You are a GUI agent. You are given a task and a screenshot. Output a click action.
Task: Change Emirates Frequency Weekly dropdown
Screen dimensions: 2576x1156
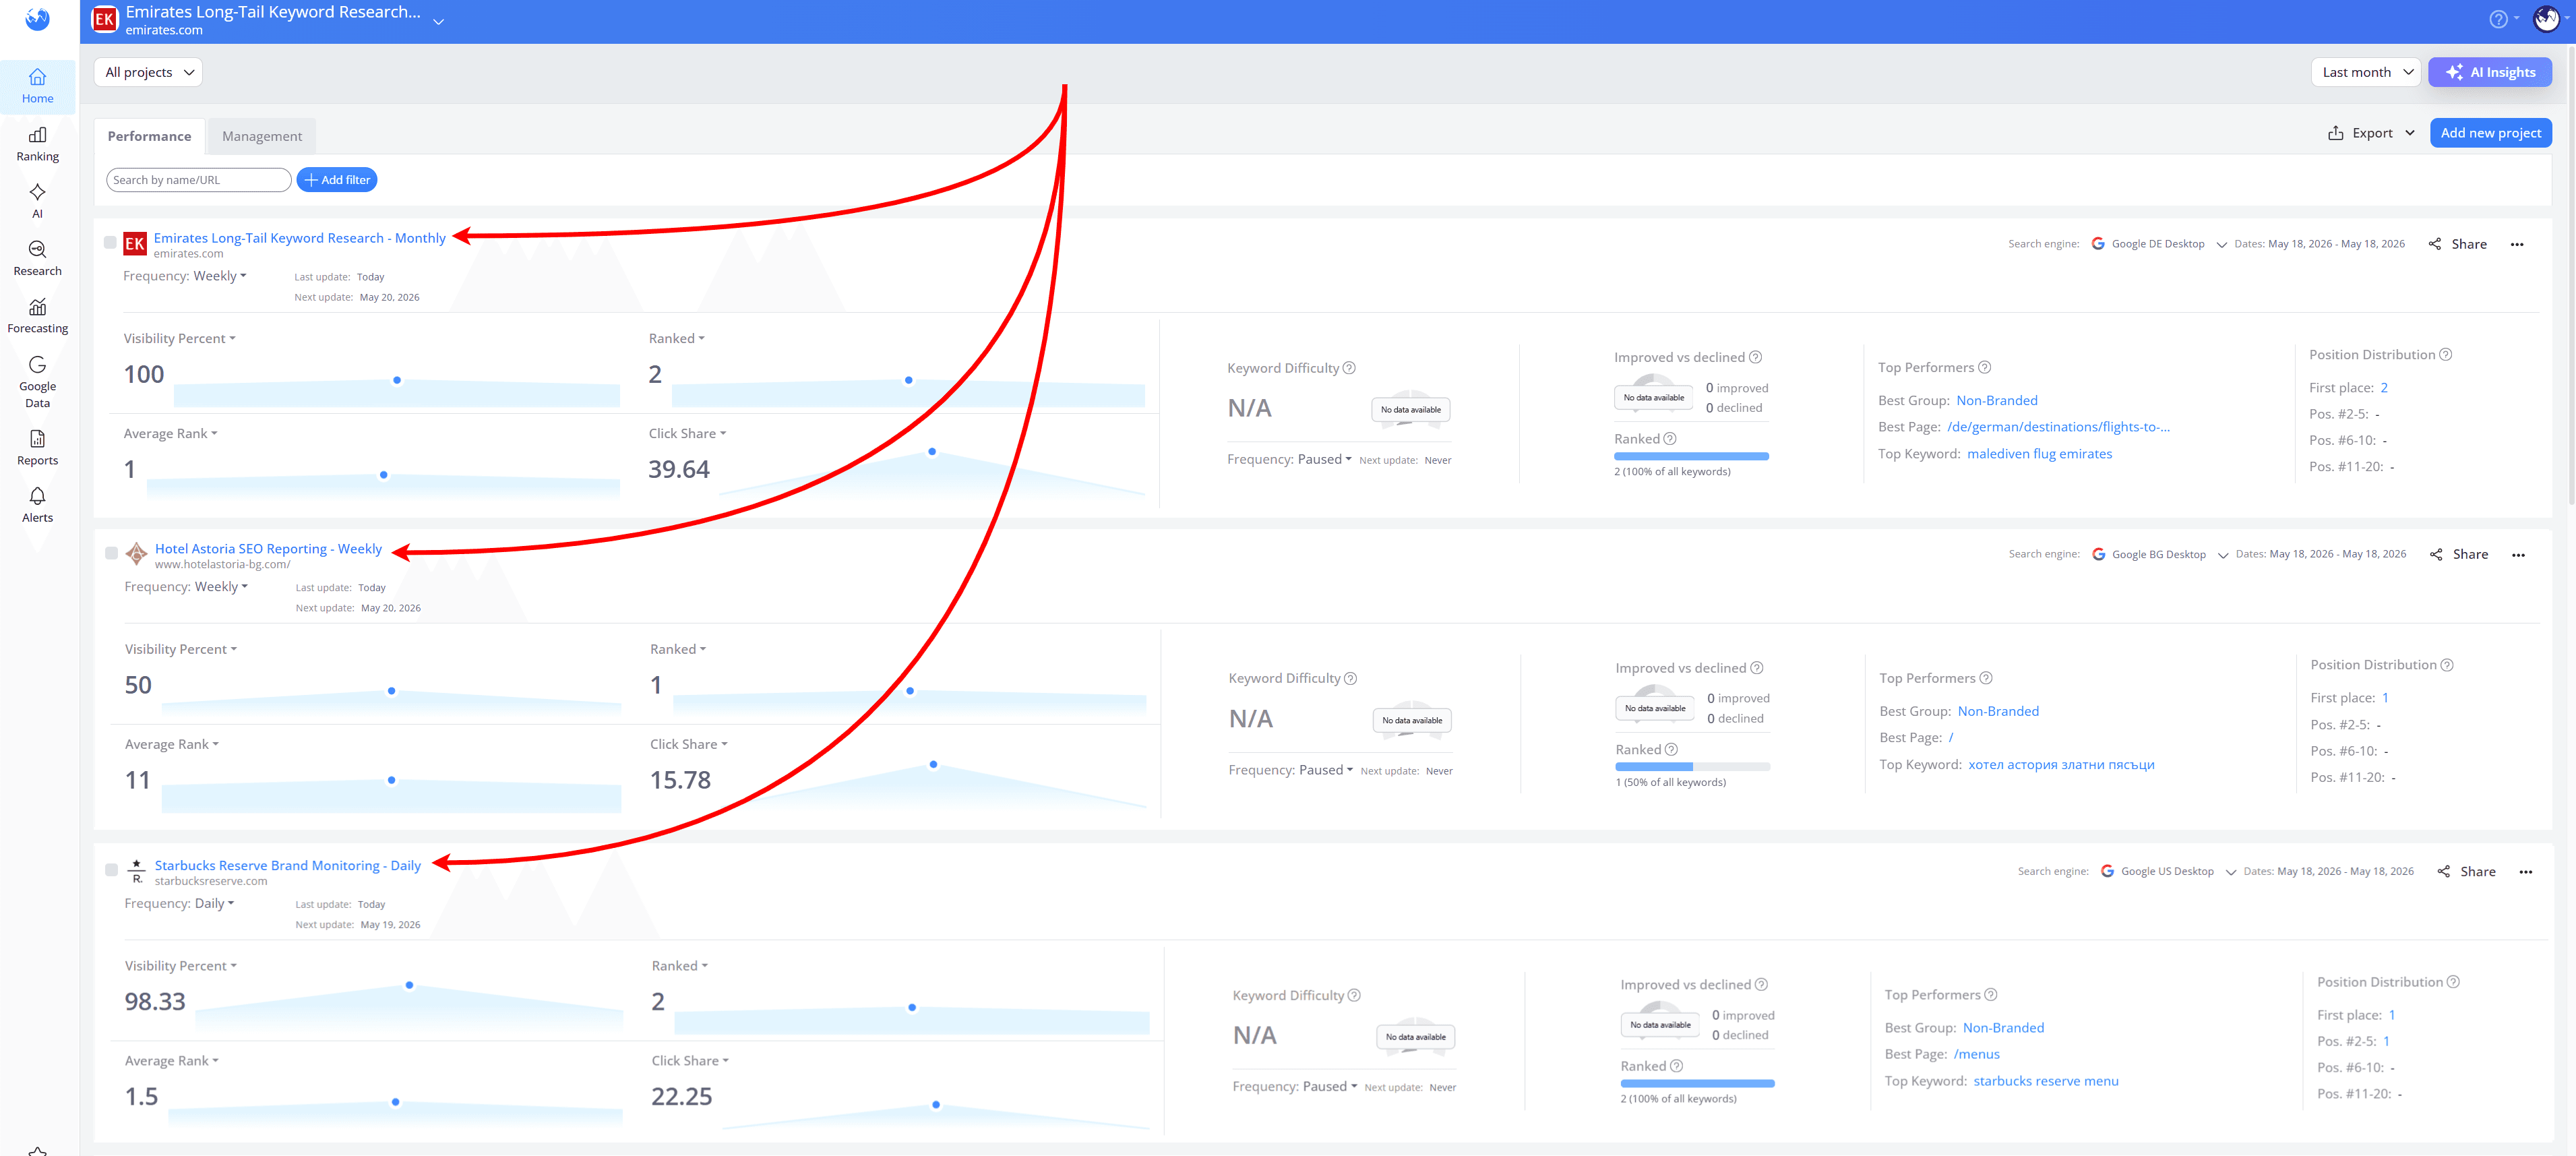[x=220, y=276]
